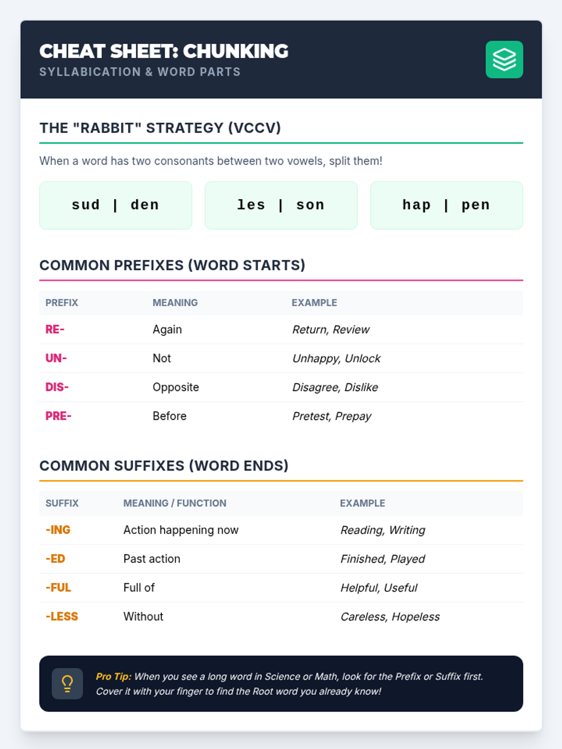Click the "Pro Tip:" highlighted text
The height and width of the screenshot is (749, 562).
coord(113,676)
